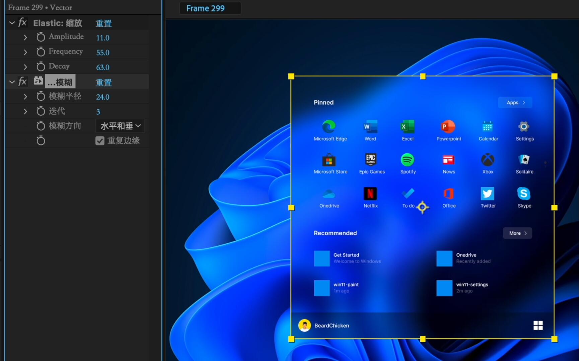Click the effect point crosshair in the composition
The image size is (579, 361).
click(x=423, y=207)
